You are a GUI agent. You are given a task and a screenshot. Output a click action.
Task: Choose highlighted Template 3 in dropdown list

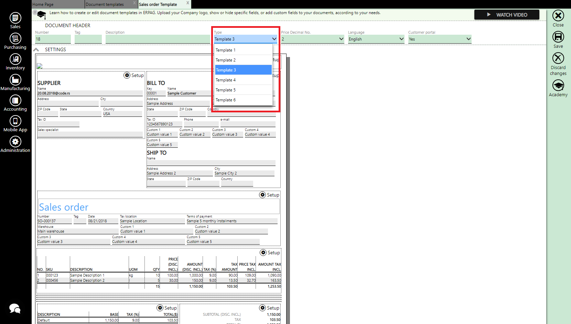coord(244,70)
